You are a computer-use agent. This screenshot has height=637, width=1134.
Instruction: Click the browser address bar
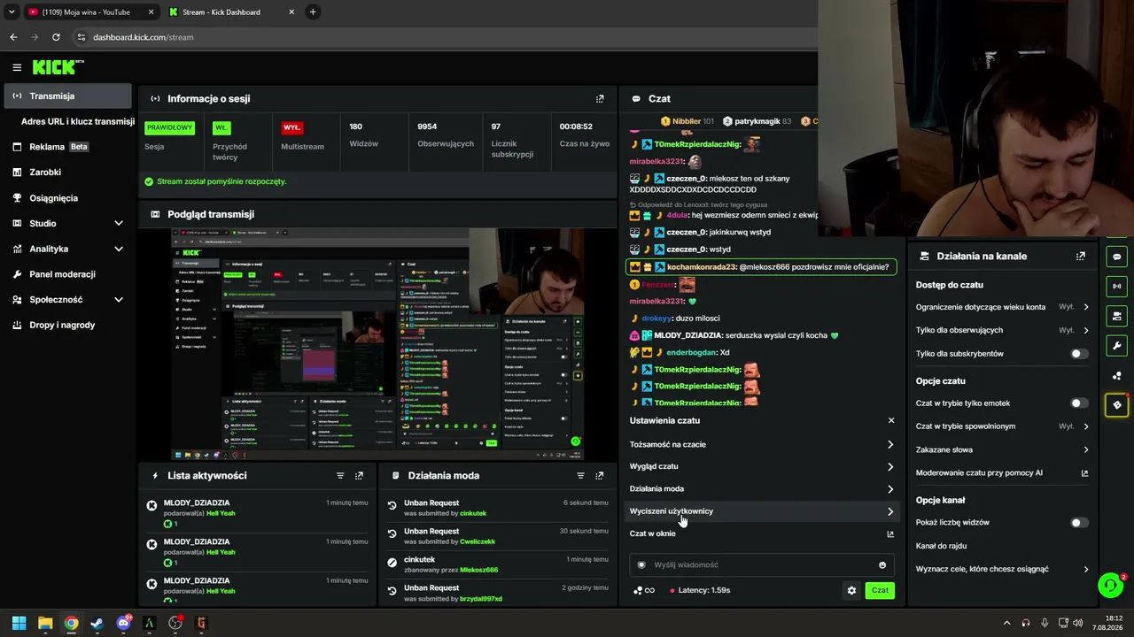coord(443,37)
